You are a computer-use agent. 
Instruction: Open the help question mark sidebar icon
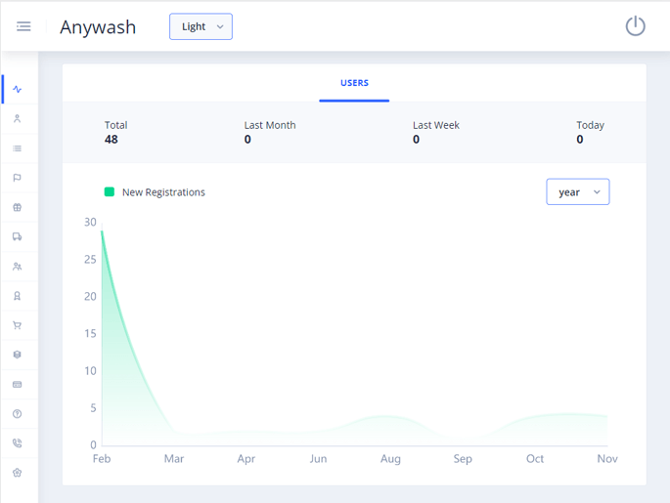(x=17, y=414)
